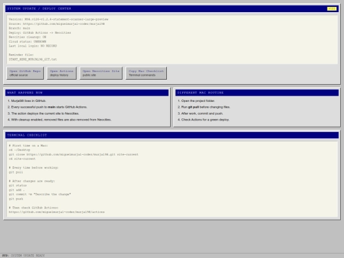The image size is (344, 258).
Task: Select the Version line in info box
Action: pos(59,19)
